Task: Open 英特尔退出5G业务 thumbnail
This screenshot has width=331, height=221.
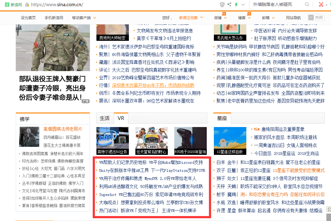Action: [x=112, y=141]
